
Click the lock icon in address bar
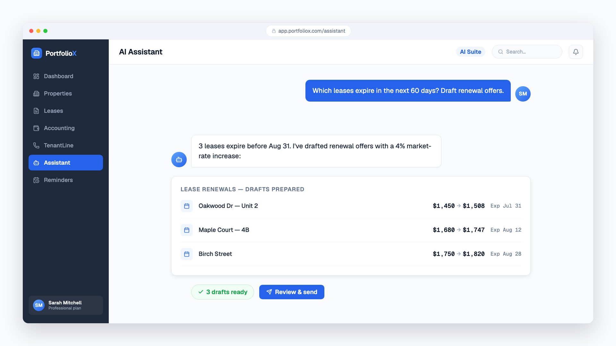pyautogui.click(x=274, y=31)
